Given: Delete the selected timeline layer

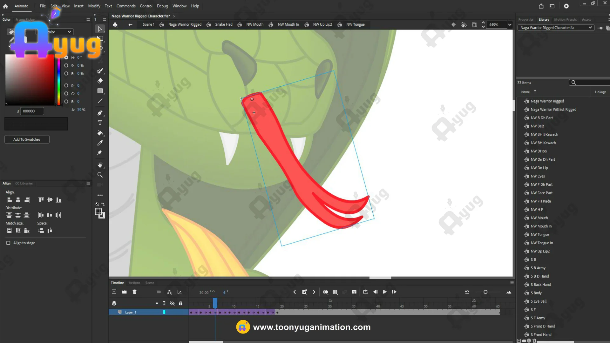Looking at the screenshot, I should 134,292.
